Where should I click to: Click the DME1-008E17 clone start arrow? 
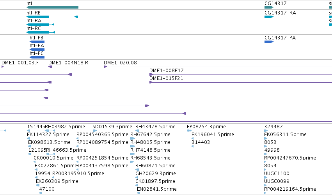151,74
